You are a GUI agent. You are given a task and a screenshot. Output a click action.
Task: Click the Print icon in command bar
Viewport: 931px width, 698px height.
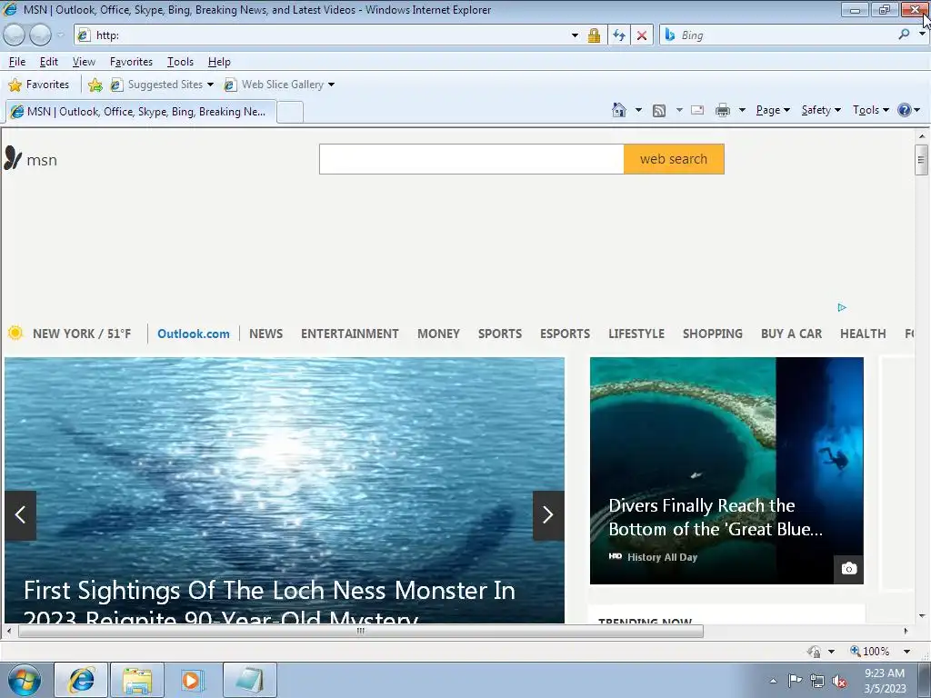pyautogui.click(x=723, y=110)
